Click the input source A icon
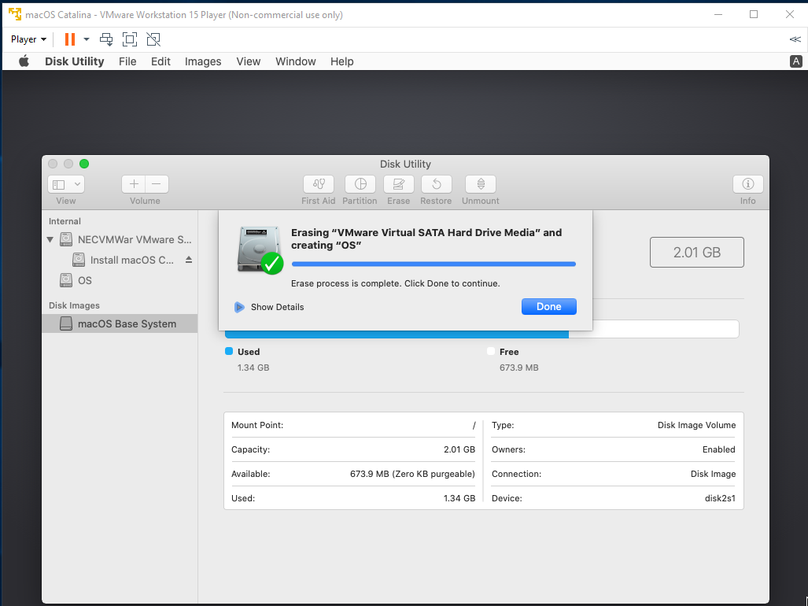This screenshot has width=808, height=606. pos(795,61)
